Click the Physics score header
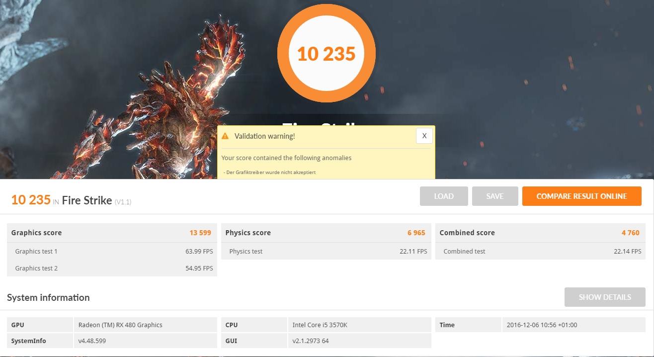 click(x=248, y=233)
